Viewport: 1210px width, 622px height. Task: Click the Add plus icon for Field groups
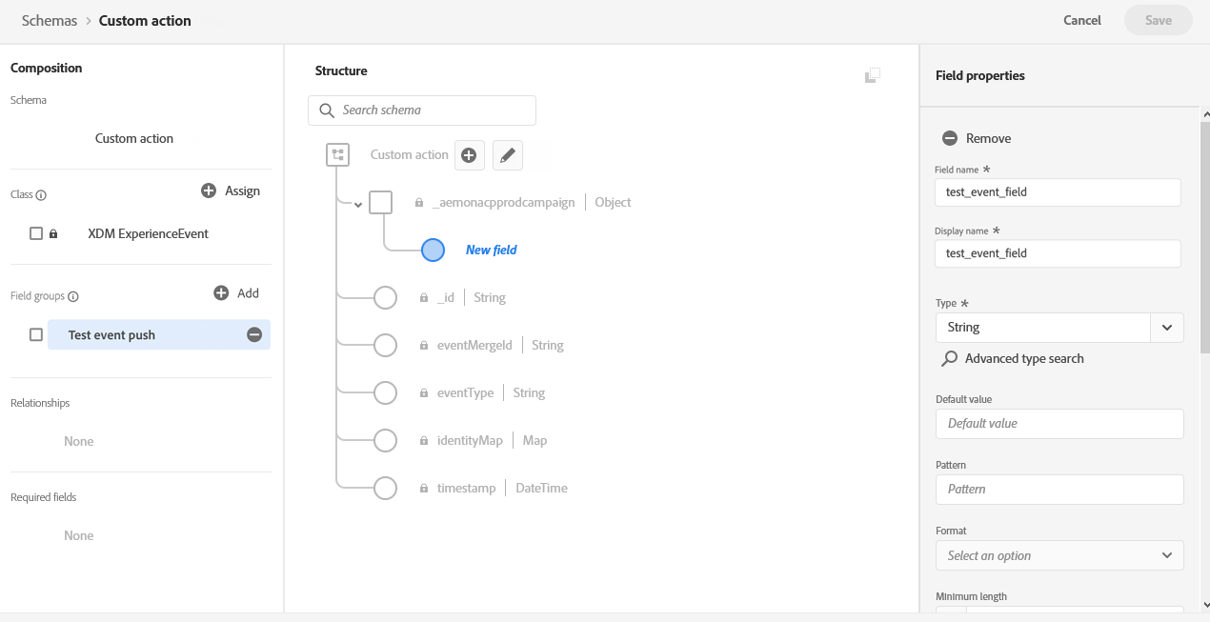221,293
